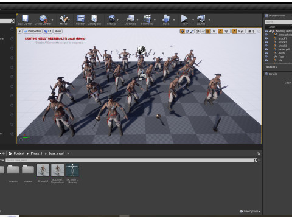This screenshot has width=292, height=219.
Task: Select the rotate gizmo tool in viewport
Action: 187,31
